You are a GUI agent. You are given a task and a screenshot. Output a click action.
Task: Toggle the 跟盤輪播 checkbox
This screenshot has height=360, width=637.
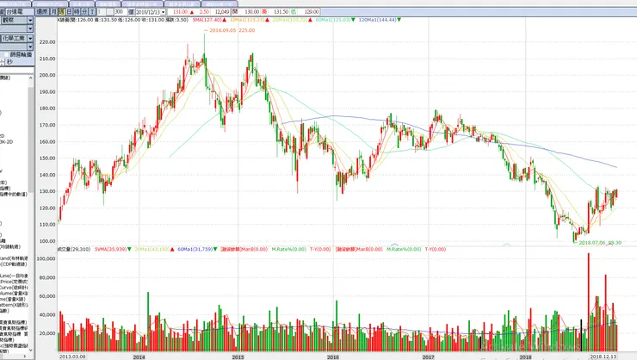click(x=6, y=54)
